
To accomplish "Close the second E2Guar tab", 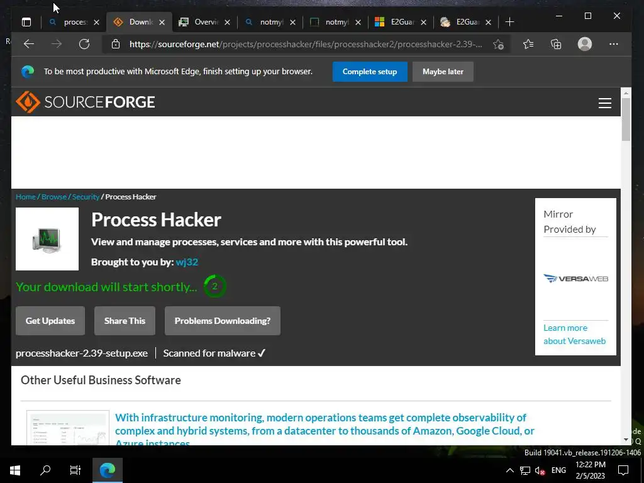I will pyautogui.click(x=488, y=22).
